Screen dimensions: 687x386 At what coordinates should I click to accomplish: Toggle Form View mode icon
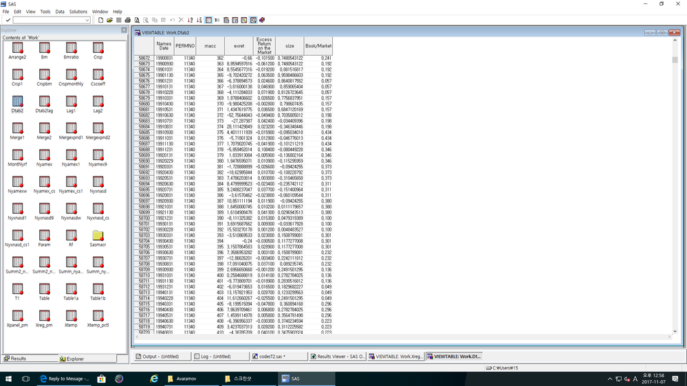click(x=217, y=20)
